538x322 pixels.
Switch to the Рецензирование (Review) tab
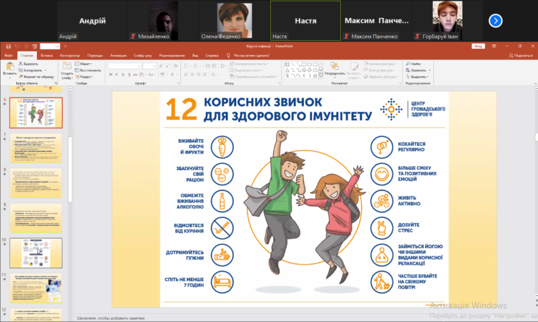[172, 55]
